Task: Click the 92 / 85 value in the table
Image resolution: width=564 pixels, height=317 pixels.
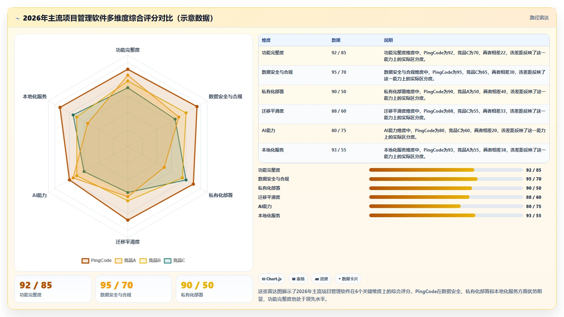Action: click(x=339, y=53)
